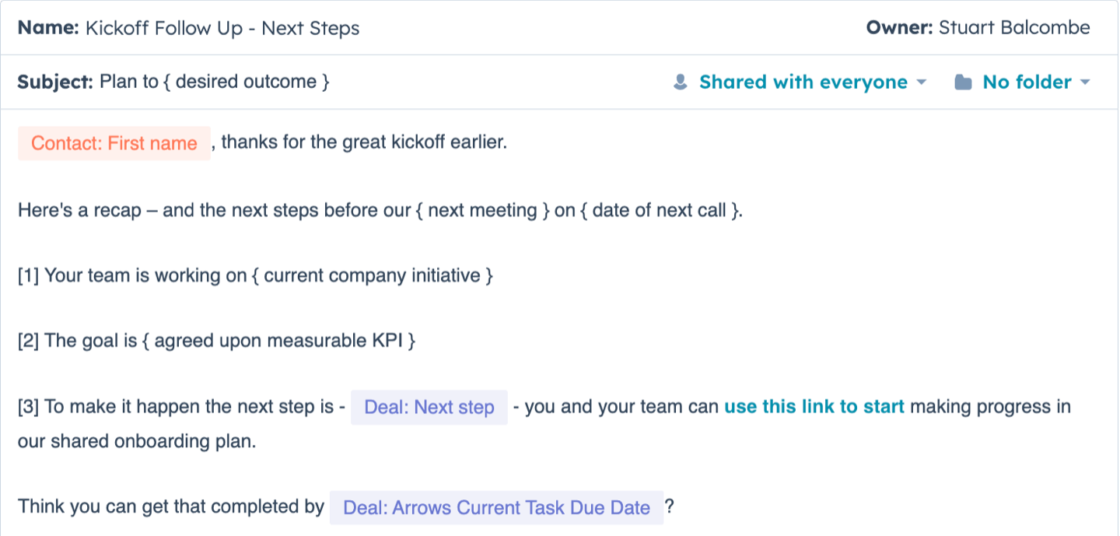Click the Owner name Stuart Balcombe
Screen dimensions: 1120x536
(1014, 28)
